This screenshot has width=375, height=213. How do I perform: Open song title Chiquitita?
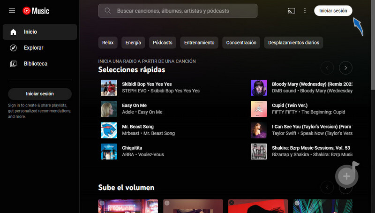coord(132,148)
